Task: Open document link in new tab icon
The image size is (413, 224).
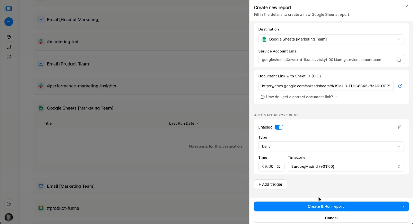Action: point(400,86)
